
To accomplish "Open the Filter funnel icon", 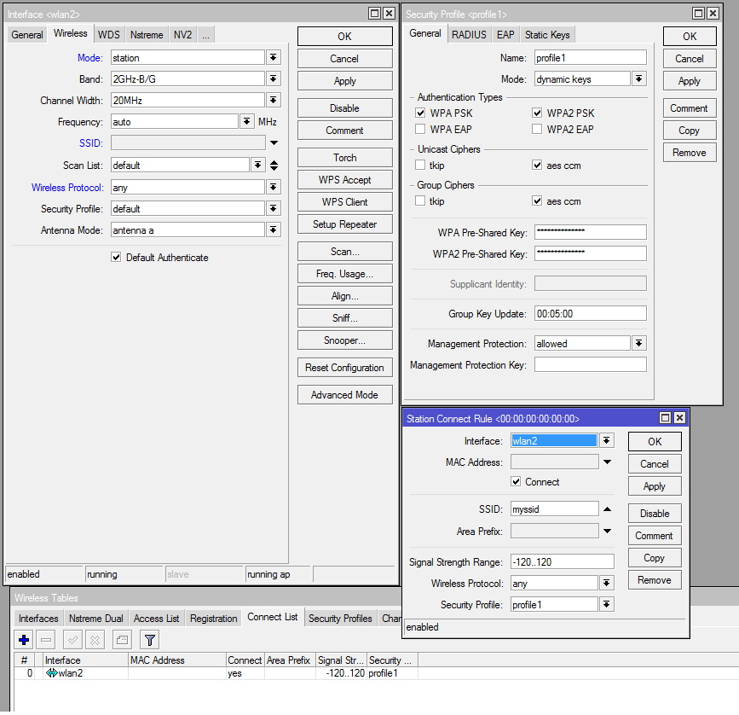I will 149,640.
